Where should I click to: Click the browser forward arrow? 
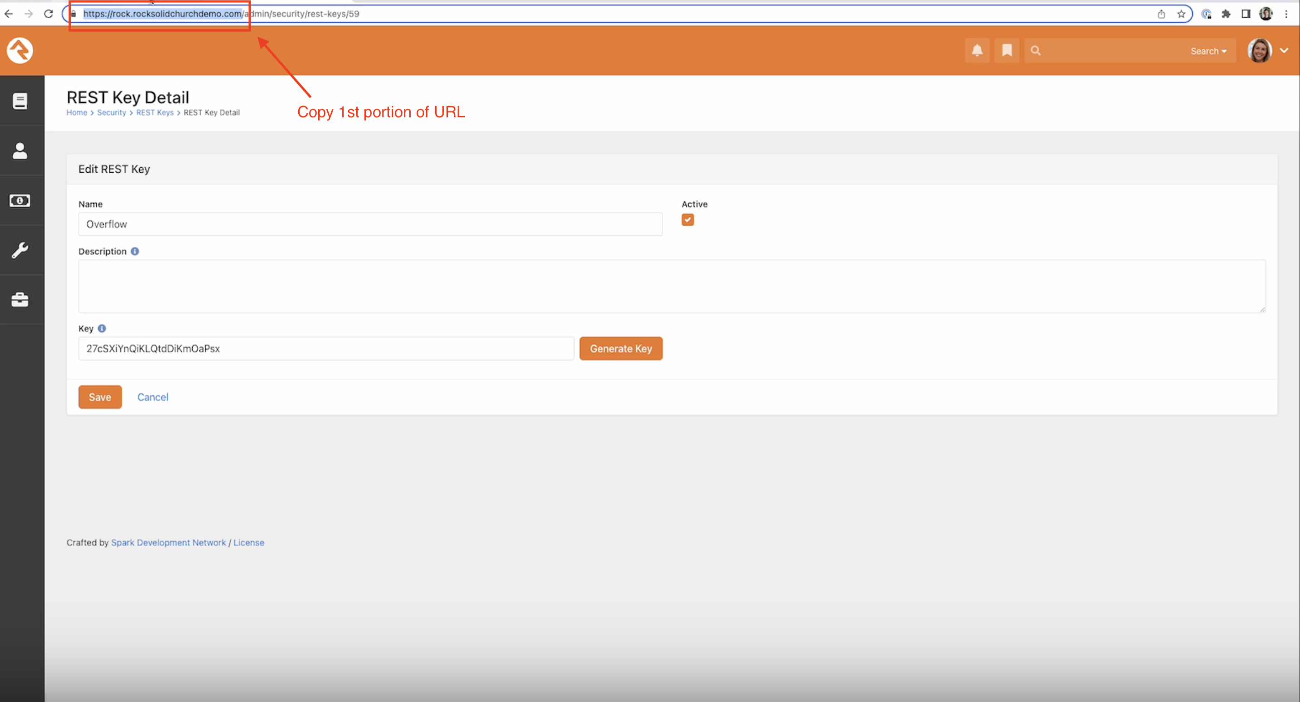point(29,14)
